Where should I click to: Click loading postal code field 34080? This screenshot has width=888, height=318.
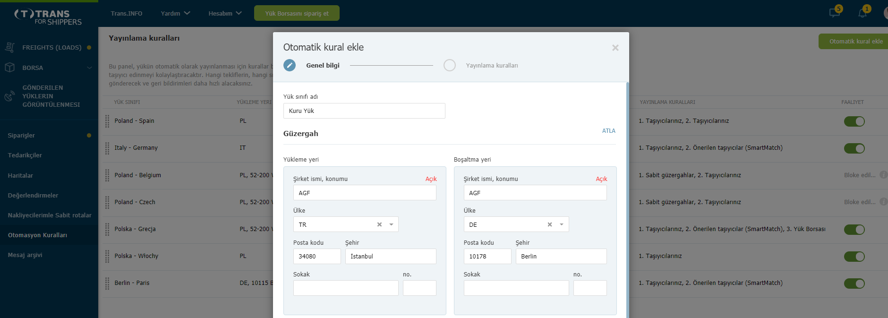coord(317,256)
